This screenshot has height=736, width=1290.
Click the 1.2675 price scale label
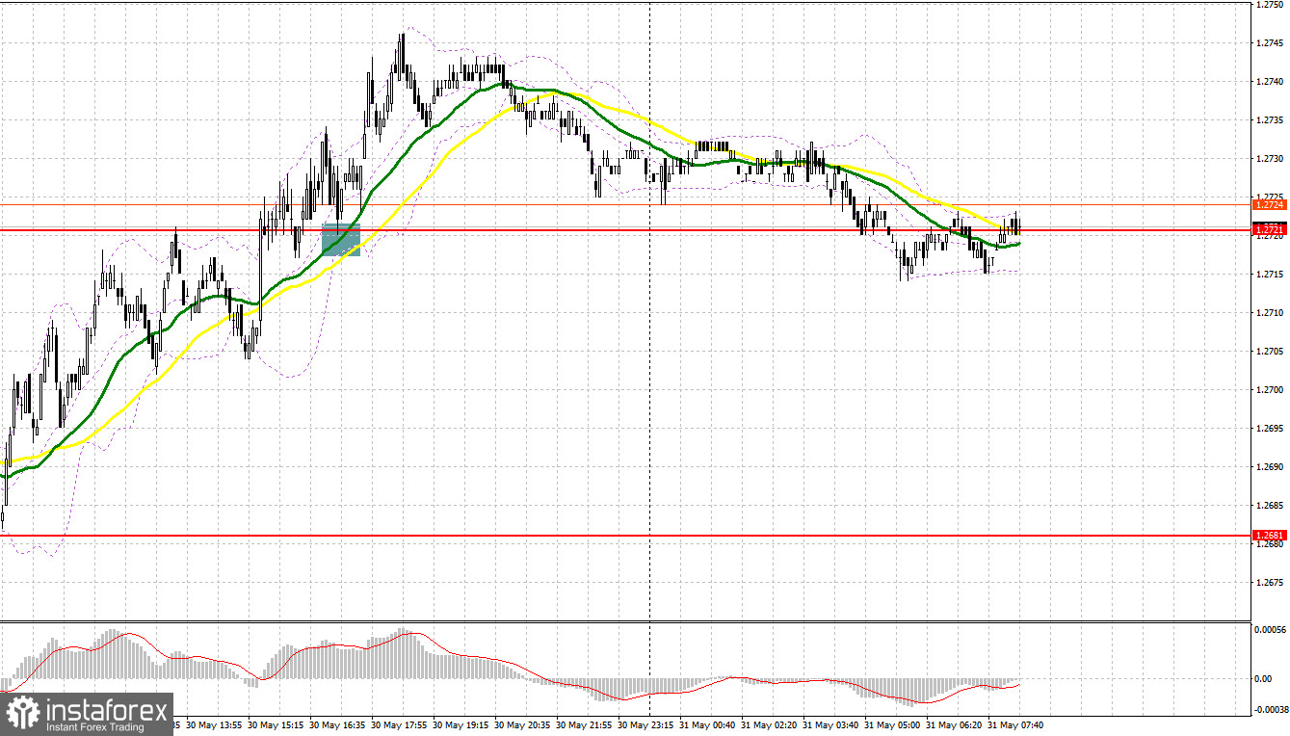pyautogui.click(x=1269, y=582)
